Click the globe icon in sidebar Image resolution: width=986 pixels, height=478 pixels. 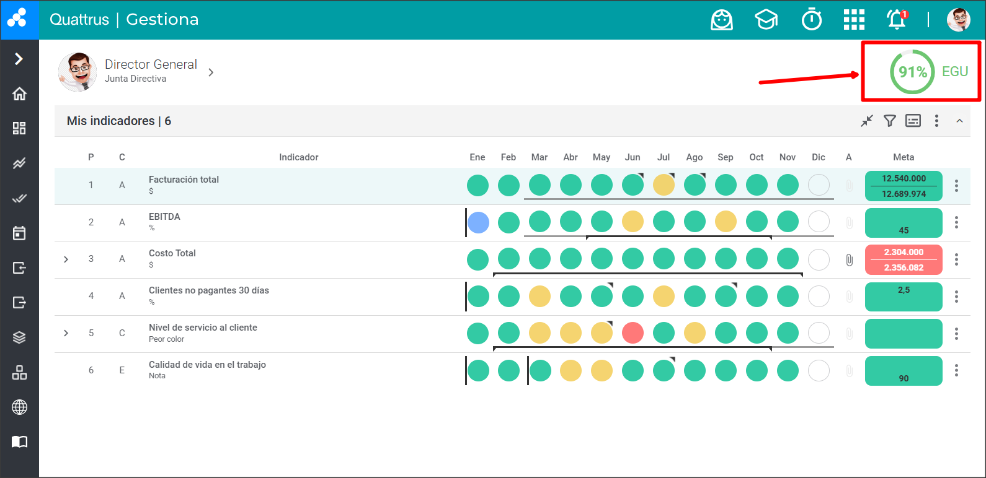click(19, 407)
